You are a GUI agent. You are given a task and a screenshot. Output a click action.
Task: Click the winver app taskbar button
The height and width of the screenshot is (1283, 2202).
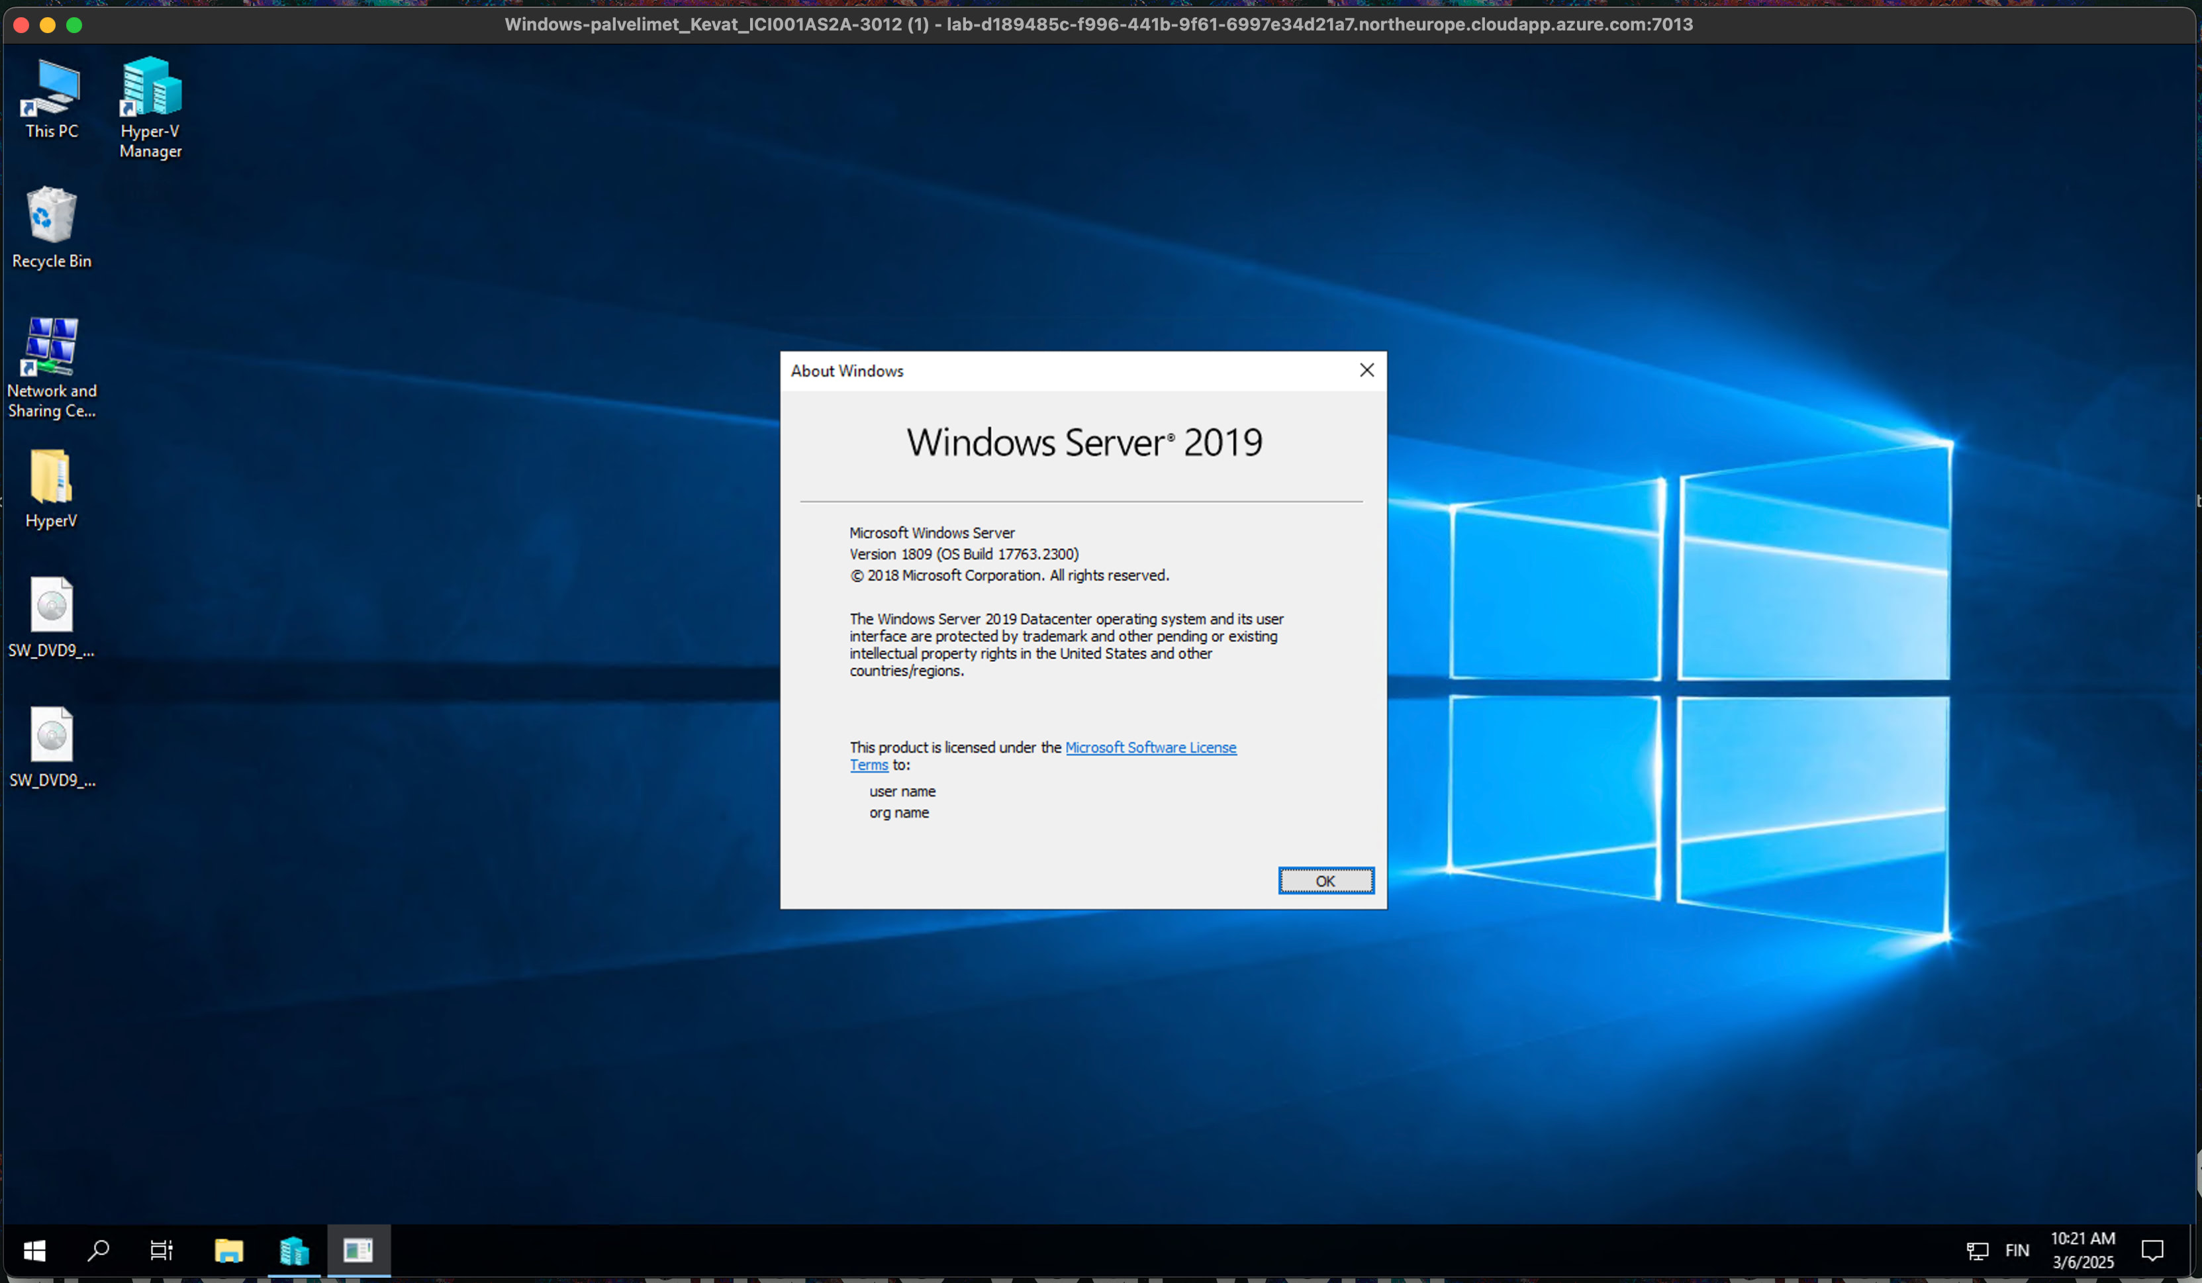358,1251
